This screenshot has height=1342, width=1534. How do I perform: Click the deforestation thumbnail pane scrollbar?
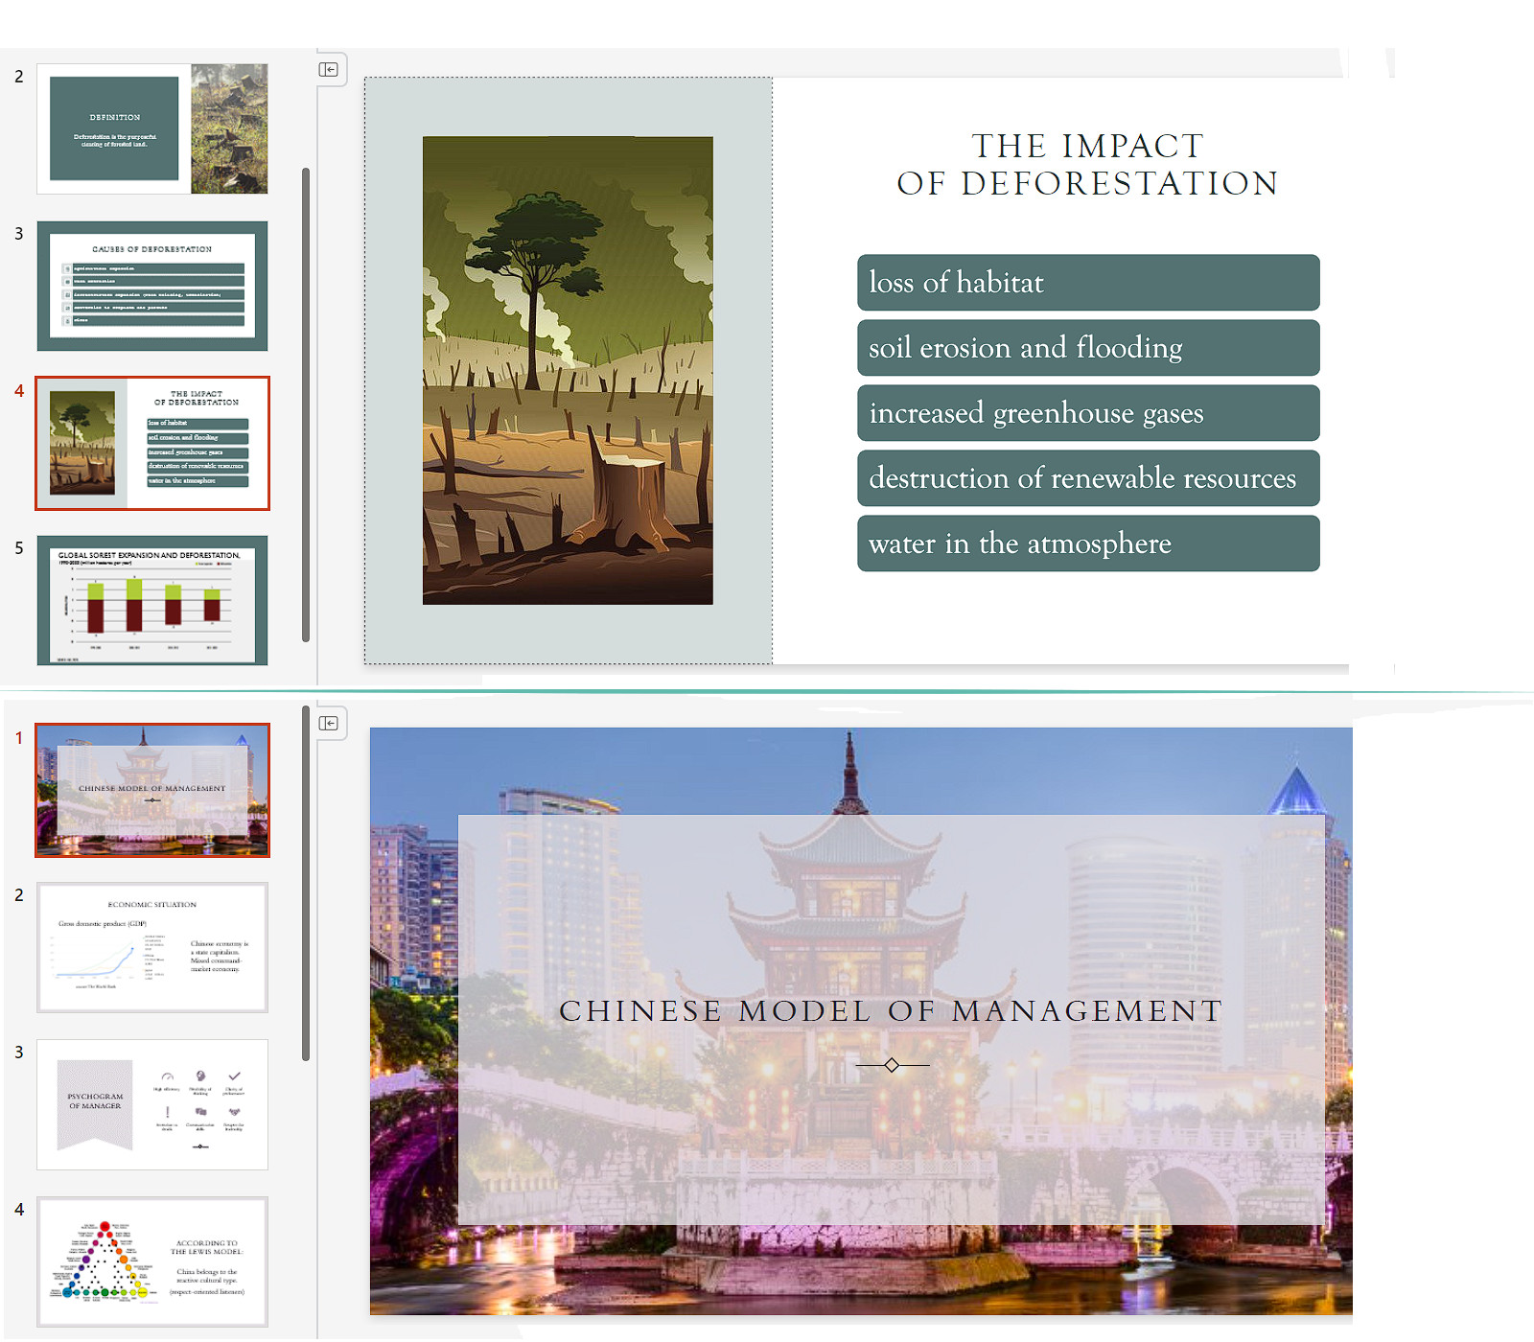pos(306,405)
